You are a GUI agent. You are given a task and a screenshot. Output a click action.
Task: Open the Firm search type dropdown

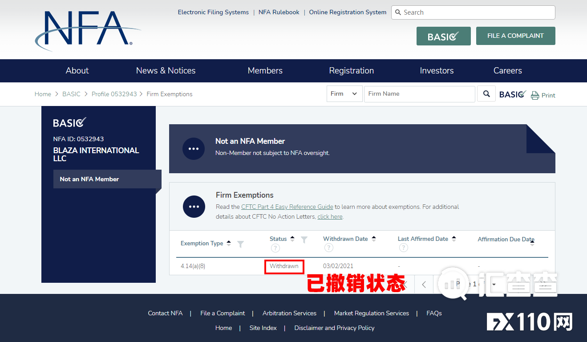click(x=344, y=94)
